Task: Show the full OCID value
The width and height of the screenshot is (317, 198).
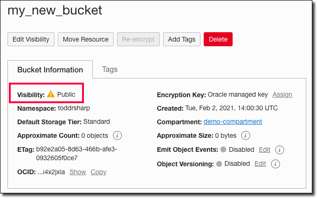Action: (x=78, y=172)
